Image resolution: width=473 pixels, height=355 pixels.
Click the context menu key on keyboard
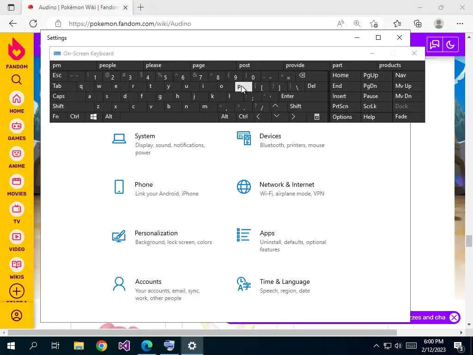coord(317,117)
